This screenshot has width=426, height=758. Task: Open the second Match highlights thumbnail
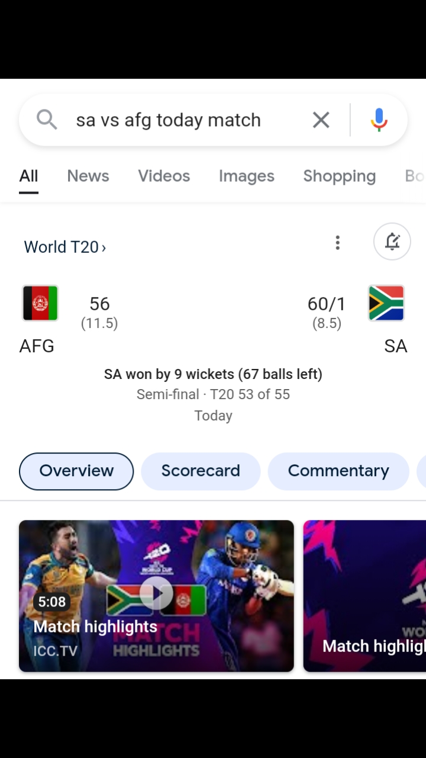tap(364, 596)
